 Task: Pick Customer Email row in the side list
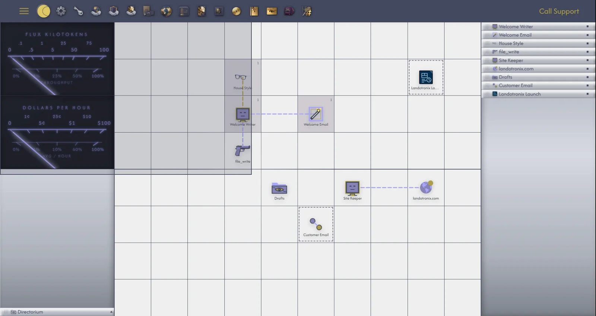pos(538,85)
